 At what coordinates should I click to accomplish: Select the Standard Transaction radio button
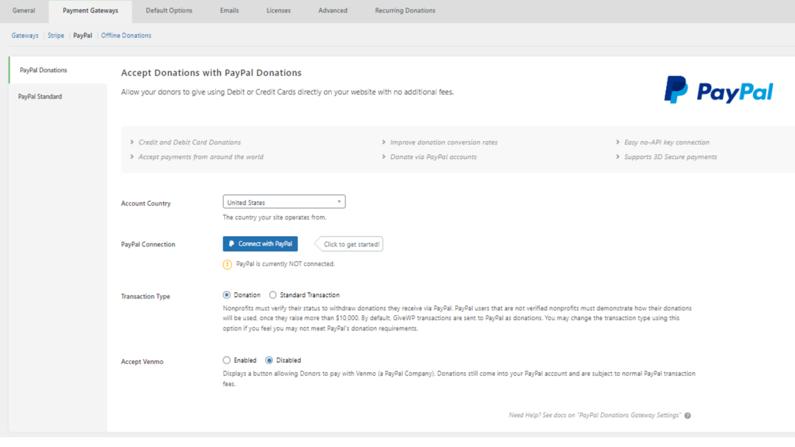pyautogui.click(x=273, y=295)
